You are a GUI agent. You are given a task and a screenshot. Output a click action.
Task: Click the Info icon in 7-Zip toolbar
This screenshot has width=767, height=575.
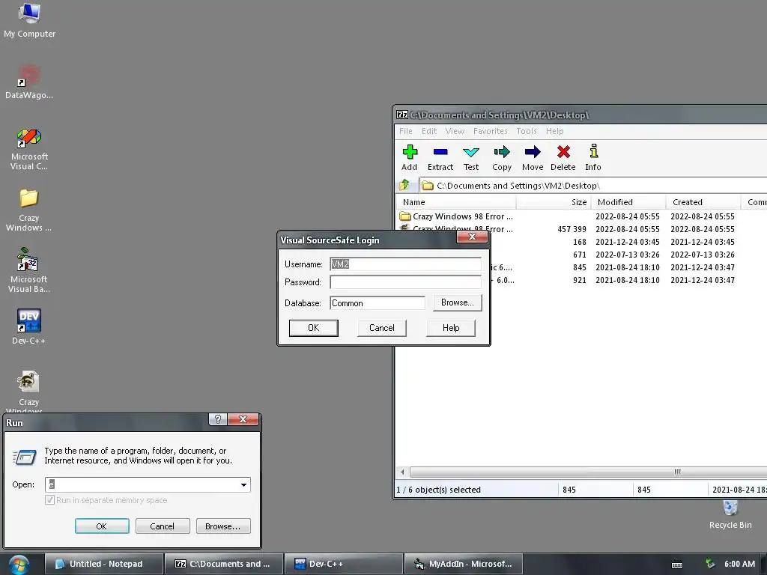point(593,151)
